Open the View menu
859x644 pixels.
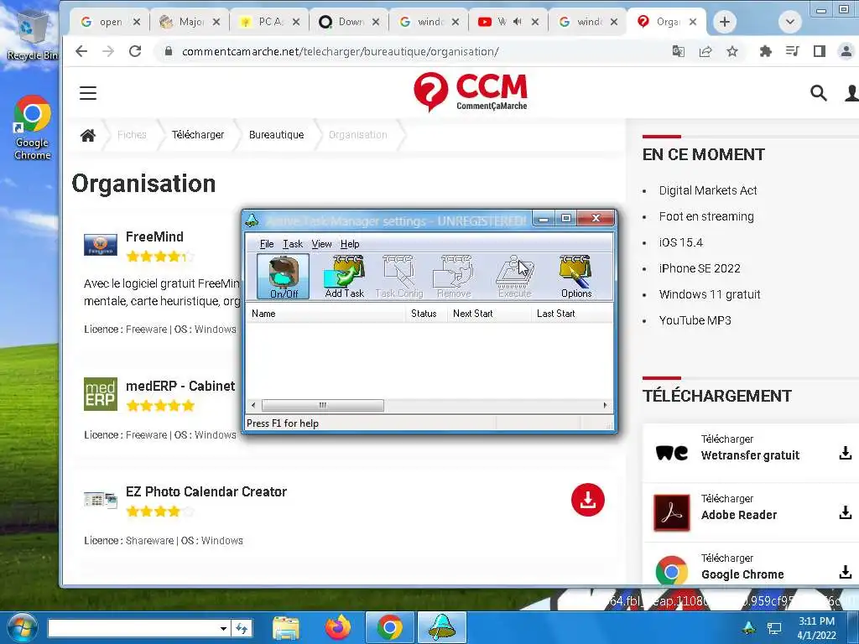pyautogui.click(x=321, y=244)
